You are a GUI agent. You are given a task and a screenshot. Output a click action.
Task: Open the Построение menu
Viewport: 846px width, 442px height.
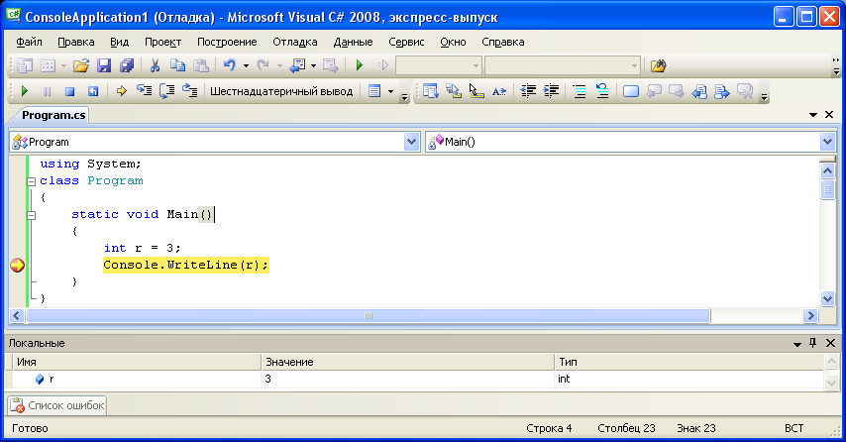coord(227,42)
